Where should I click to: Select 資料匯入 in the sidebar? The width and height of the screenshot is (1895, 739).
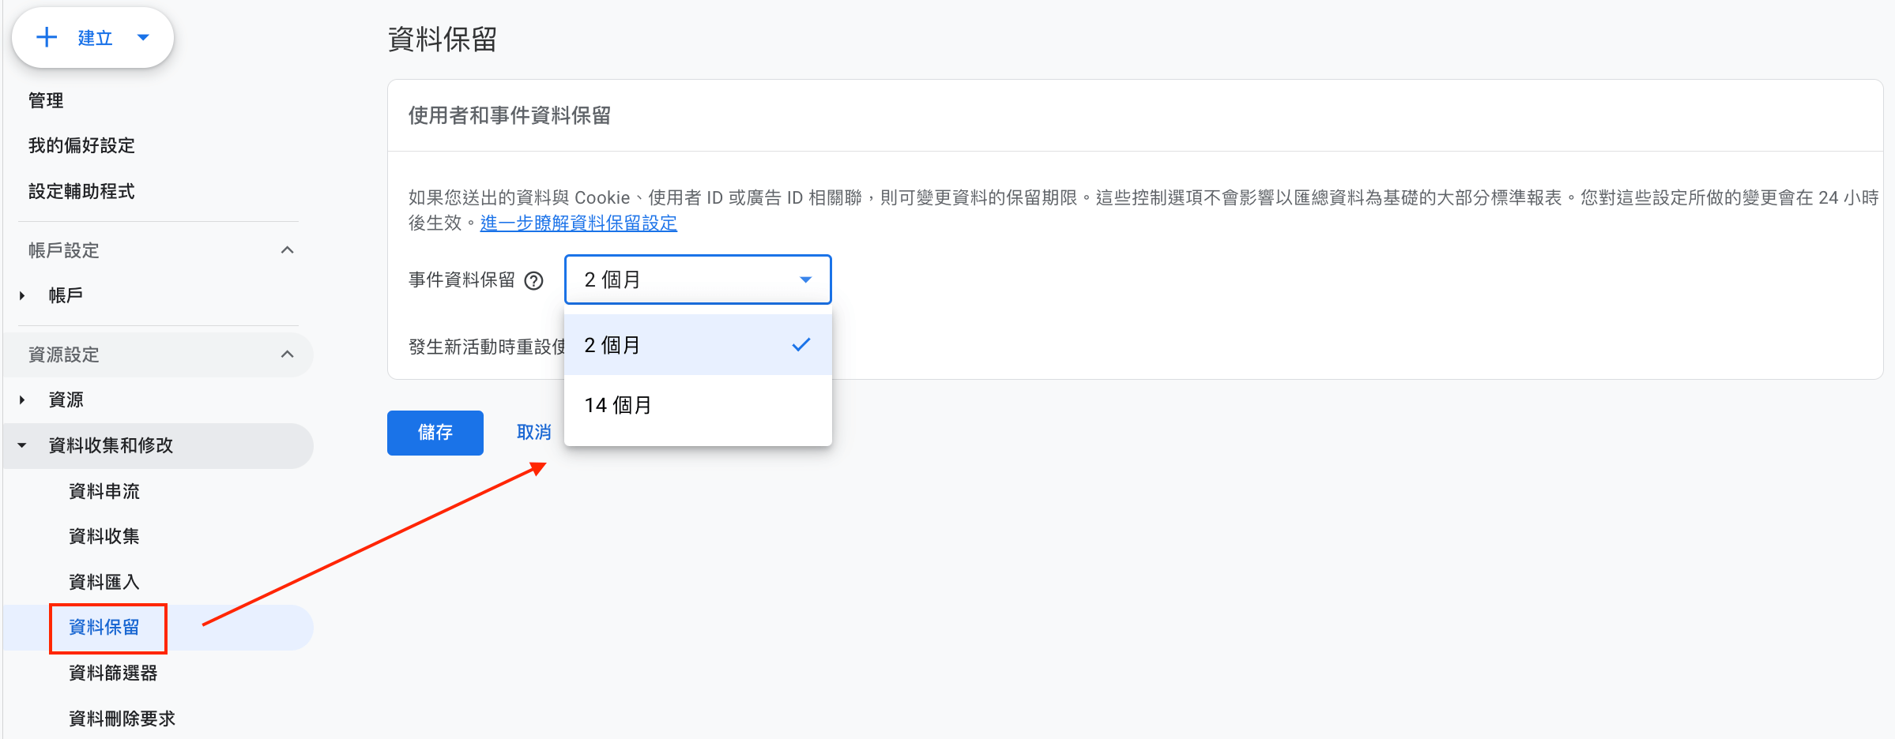point(104,582)
